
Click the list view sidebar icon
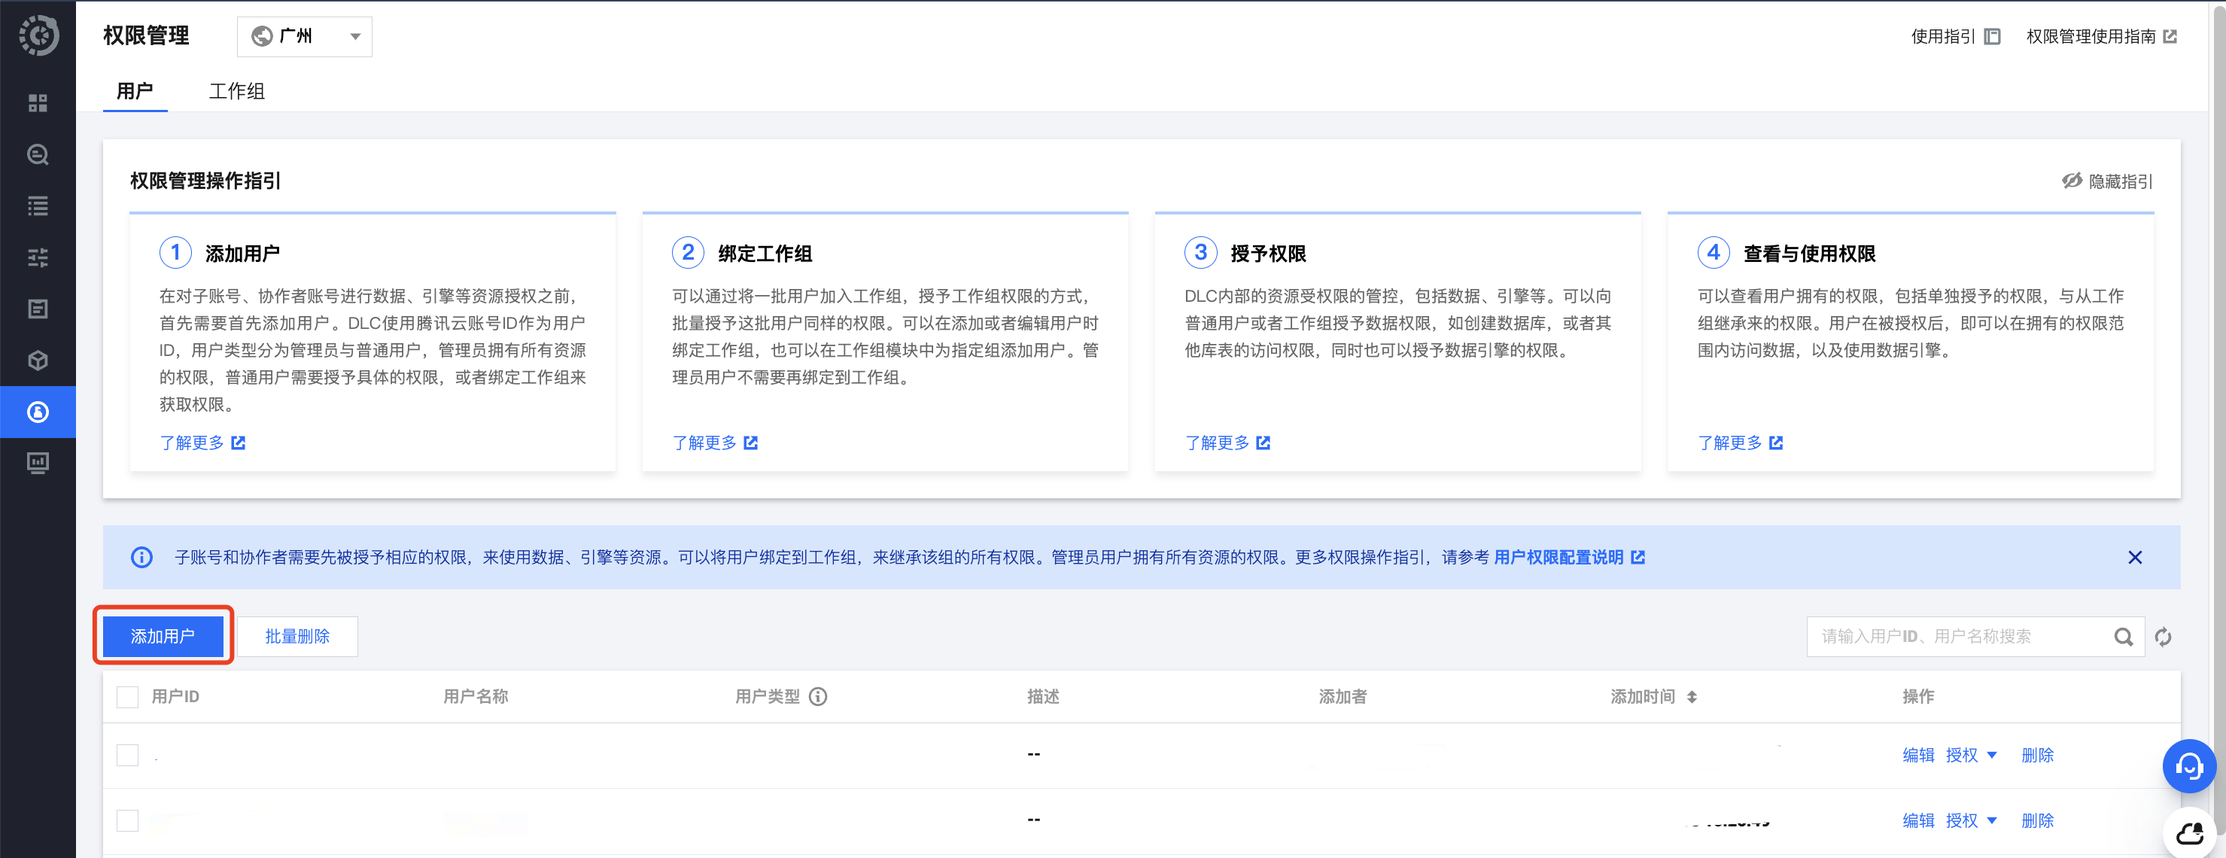pyautogui.click(x=37, y=205)
